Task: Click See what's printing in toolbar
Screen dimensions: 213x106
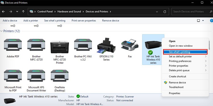Action: pos(55,21)
